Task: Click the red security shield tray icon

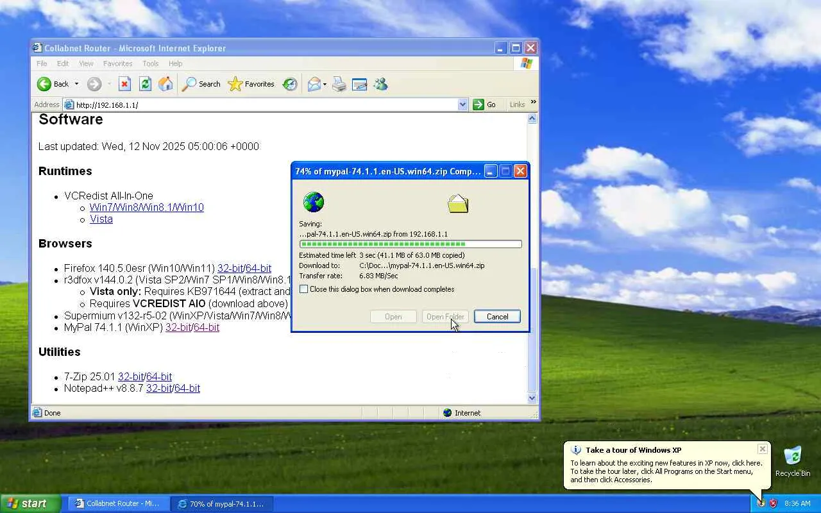Action: click(x=774, y=503)
